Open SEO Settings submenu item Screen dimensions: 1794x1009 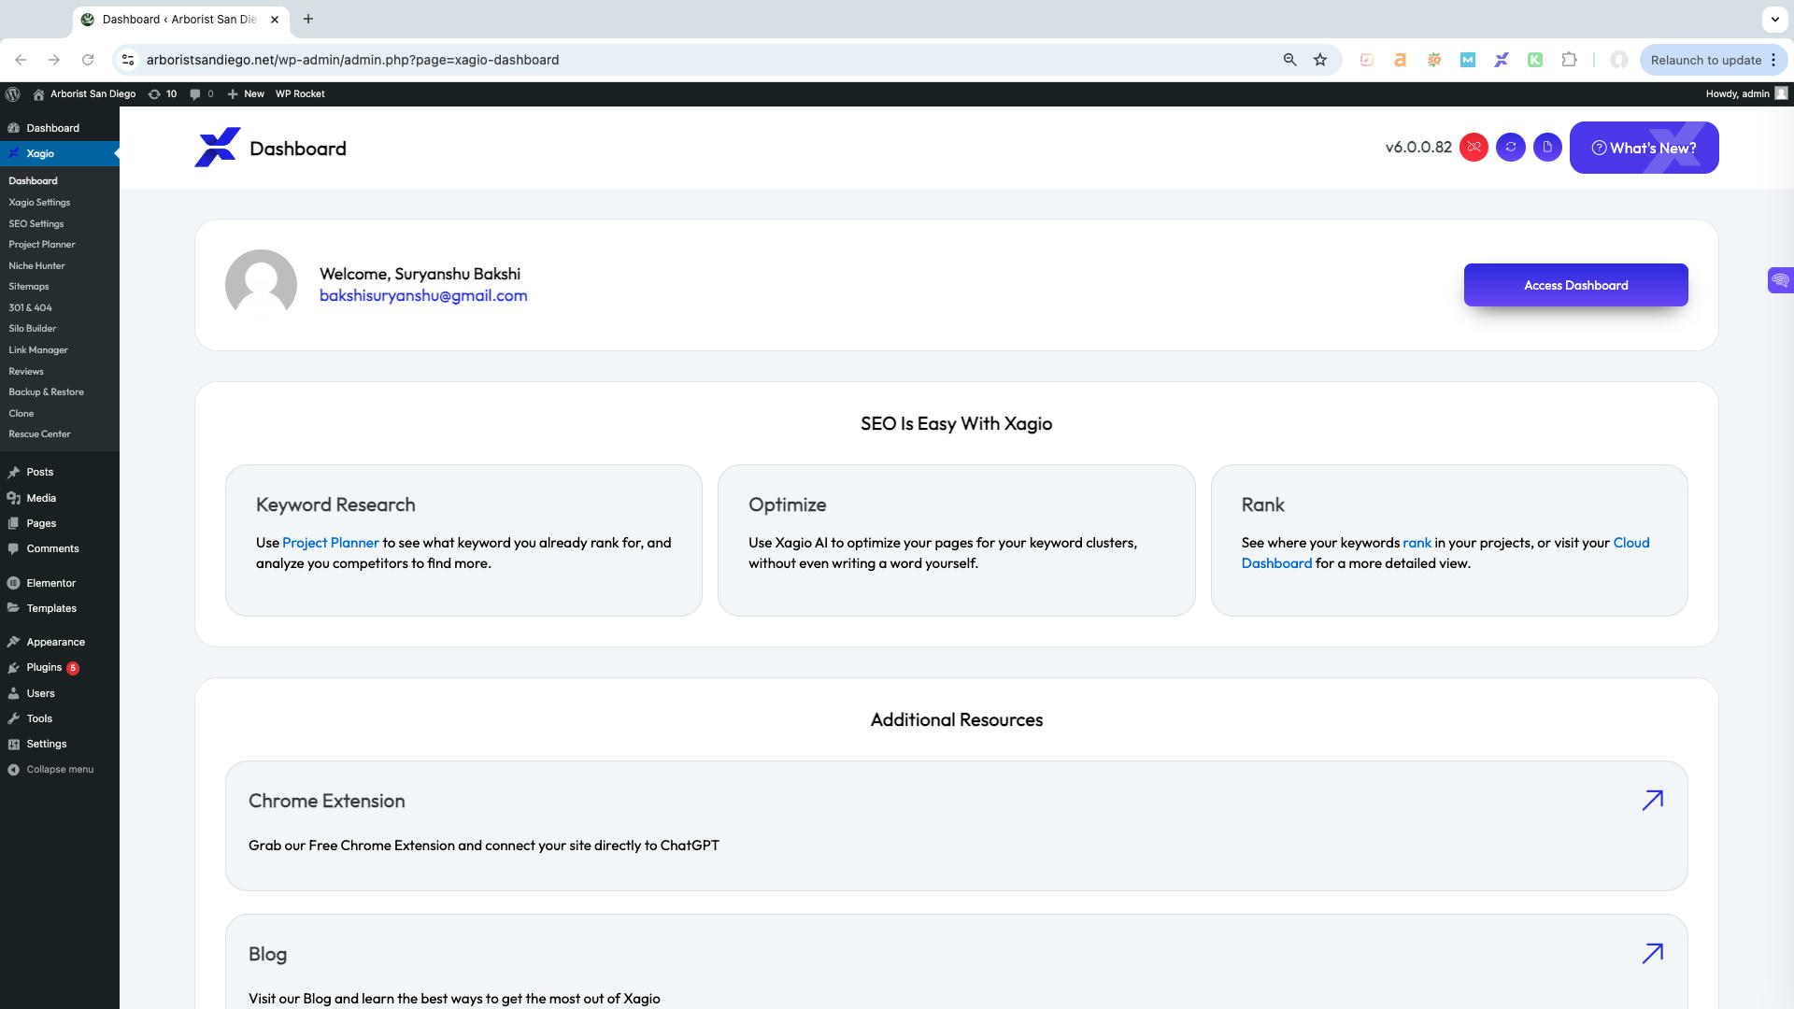click(36, 224)
